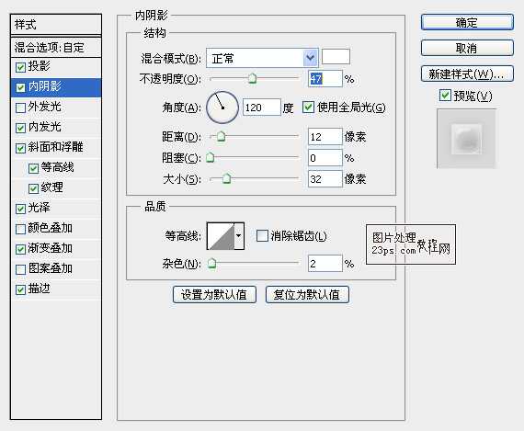Toggle the 斜面和浮雕 checkbox

20,148
